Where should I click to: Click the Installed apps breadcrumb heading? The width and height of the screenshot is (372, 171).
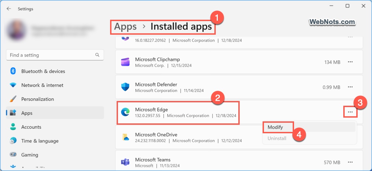[x=181, y=27]
